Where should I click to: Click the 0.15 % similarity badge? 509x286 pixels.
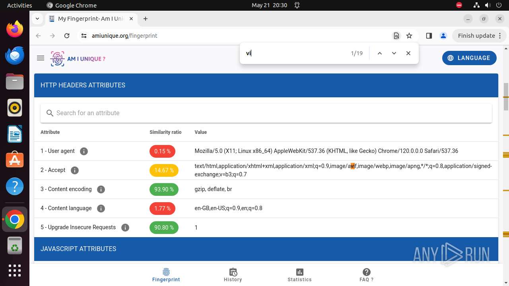pos(162,151)
